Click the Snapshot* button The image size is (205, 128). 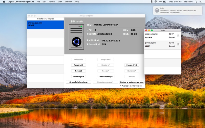[106, 59]
